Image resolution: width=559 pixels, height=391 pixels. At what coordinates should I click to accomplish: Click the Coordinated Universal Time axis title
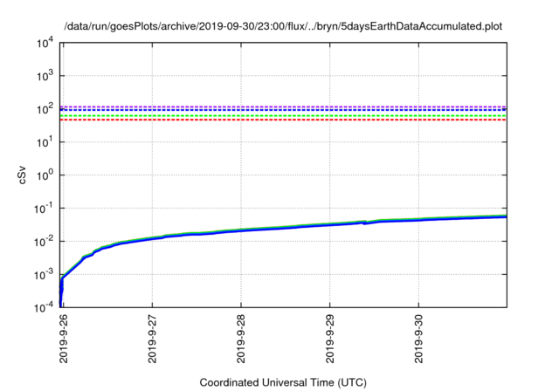283,383
